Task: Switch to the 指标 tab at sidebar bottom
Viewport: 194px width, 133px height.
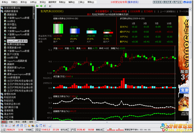Action: point(31,122)
